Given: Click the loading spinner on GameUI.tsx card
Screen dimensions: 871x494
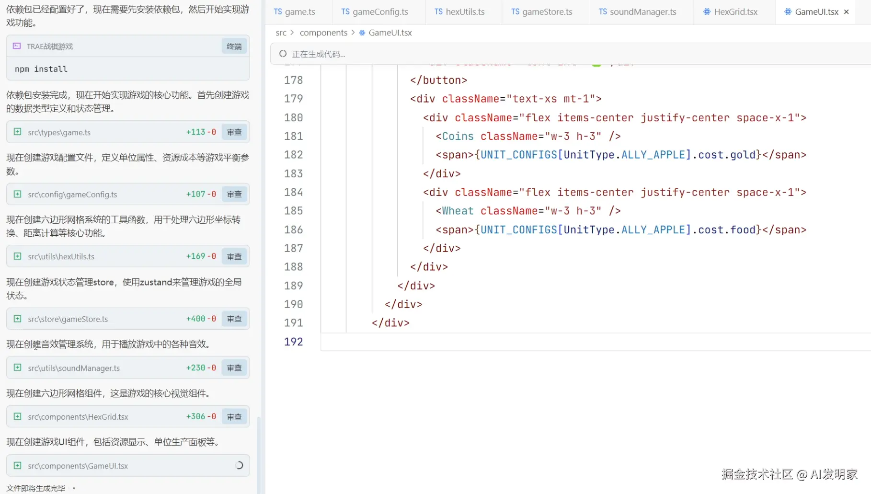Looking at the screenshot, I should (x=239, y=465).
